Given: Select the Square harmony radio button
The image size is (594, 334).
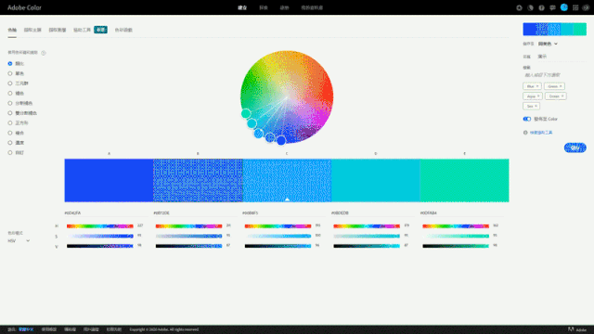Looking at the screenshot, I should point(10,123).
